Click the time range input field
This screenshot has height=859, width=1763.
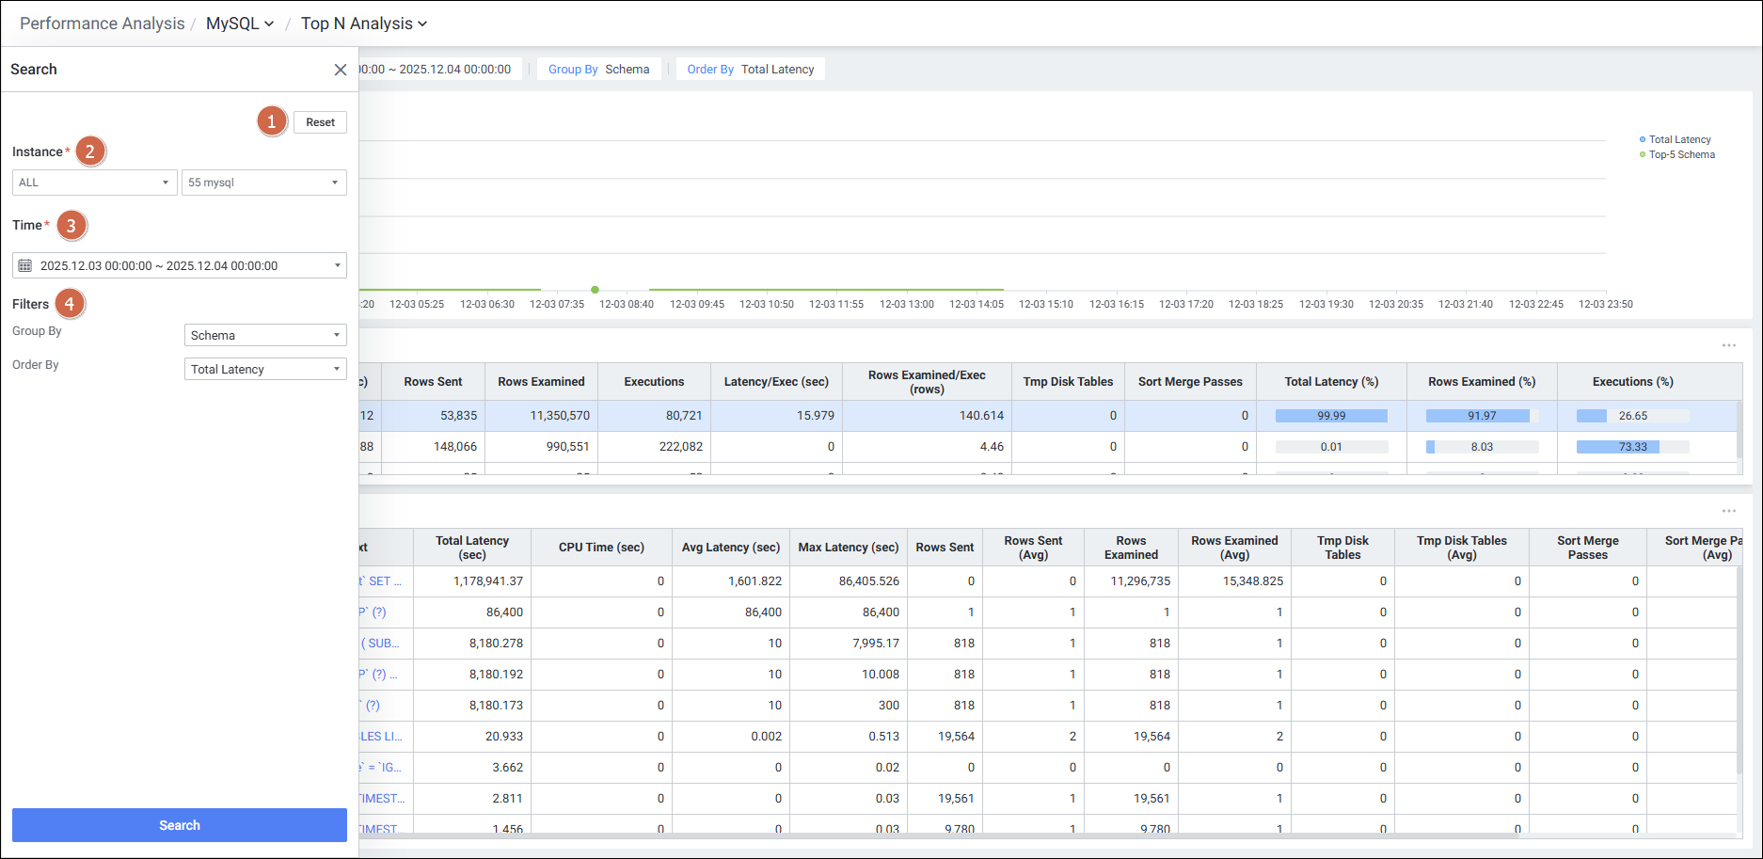(179, 266)
